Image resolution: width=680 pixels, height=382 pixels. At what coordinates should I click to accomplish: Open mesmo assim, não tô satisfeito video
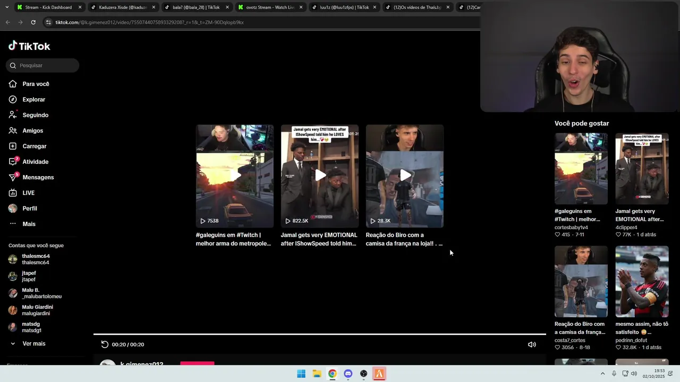pyautogui.click(x=642, y=282)
